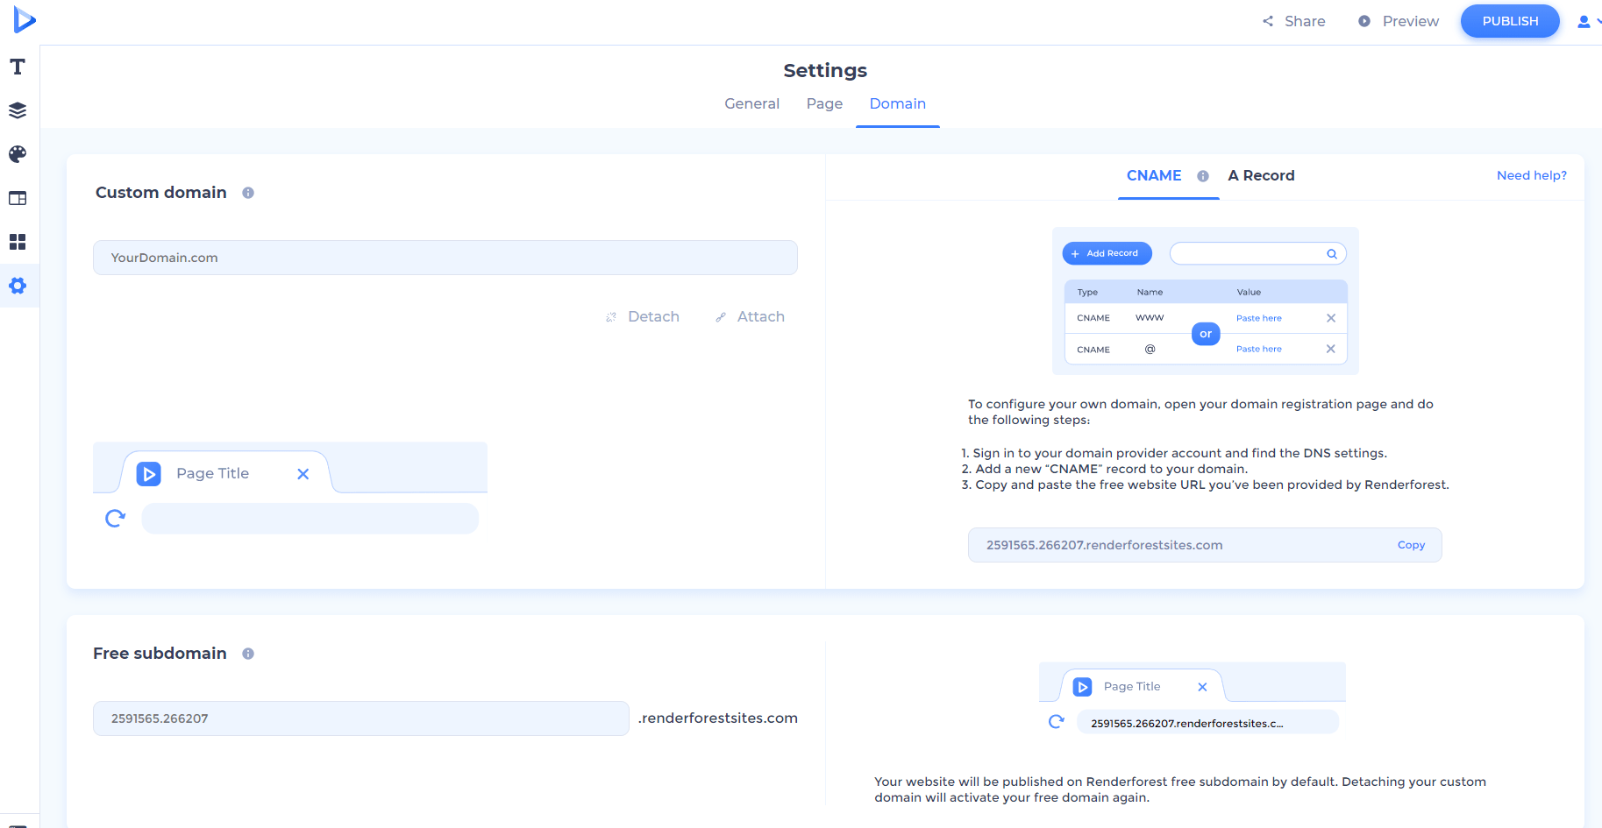Select the Text tool in the sidebar
Screen dimensions: 1602x828
pyautogui.click(x=17, y=66)
